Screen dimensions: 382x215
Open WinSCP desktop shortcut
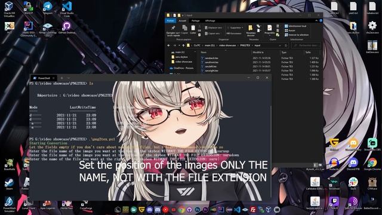pyautogui.click(x=28, y=8)
